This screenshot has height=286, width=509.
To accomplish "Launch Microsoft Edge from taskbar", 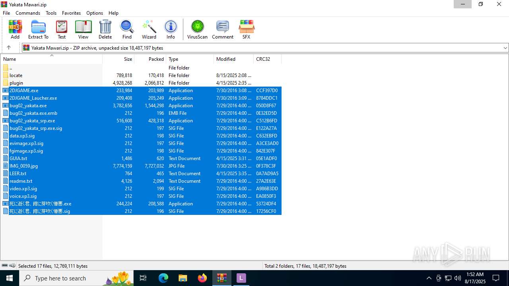I will tap(163, 278).
